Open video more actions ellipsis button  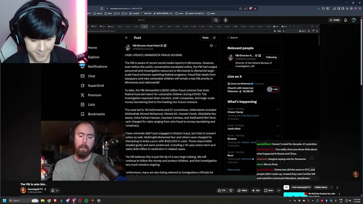279,190
